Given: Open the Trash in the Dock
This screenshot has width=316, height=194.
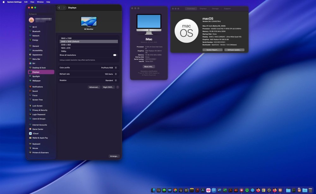Looking at the screenshot, I should (310, 190).
